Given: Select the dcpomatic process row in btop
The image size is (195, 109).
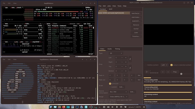Looking at the screenshot, I should [x=70, y=28].
